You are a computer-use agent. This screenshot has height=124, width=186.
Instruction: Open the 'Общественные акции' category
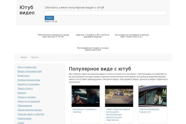(29, 110)
